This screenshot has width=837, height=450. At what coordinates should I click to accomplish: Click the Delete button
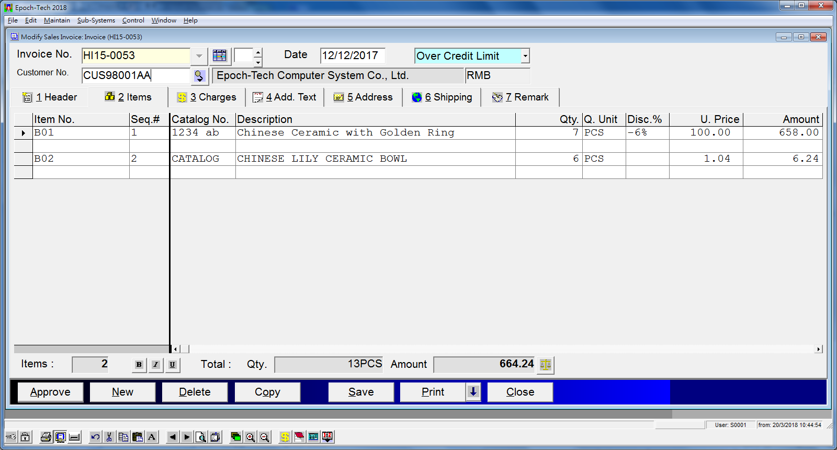click(195, 392)
